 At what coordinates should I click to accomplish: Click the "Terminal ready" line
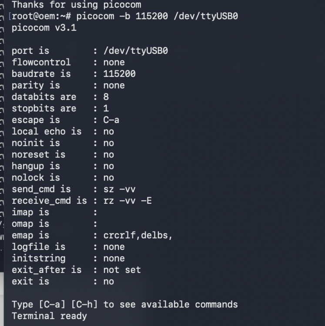point(49,316)
